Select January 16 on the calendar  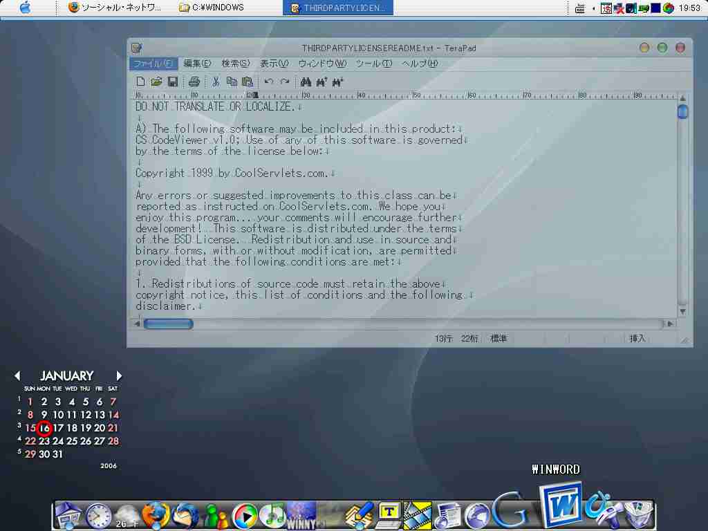click(44, 428)
